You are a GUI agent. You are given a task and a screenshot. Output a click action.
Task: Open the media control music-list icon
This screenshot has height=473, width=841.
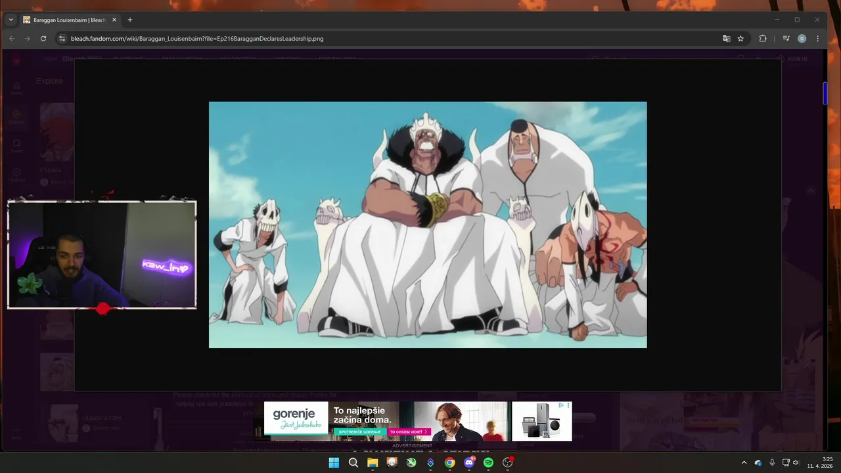[786, 39]
